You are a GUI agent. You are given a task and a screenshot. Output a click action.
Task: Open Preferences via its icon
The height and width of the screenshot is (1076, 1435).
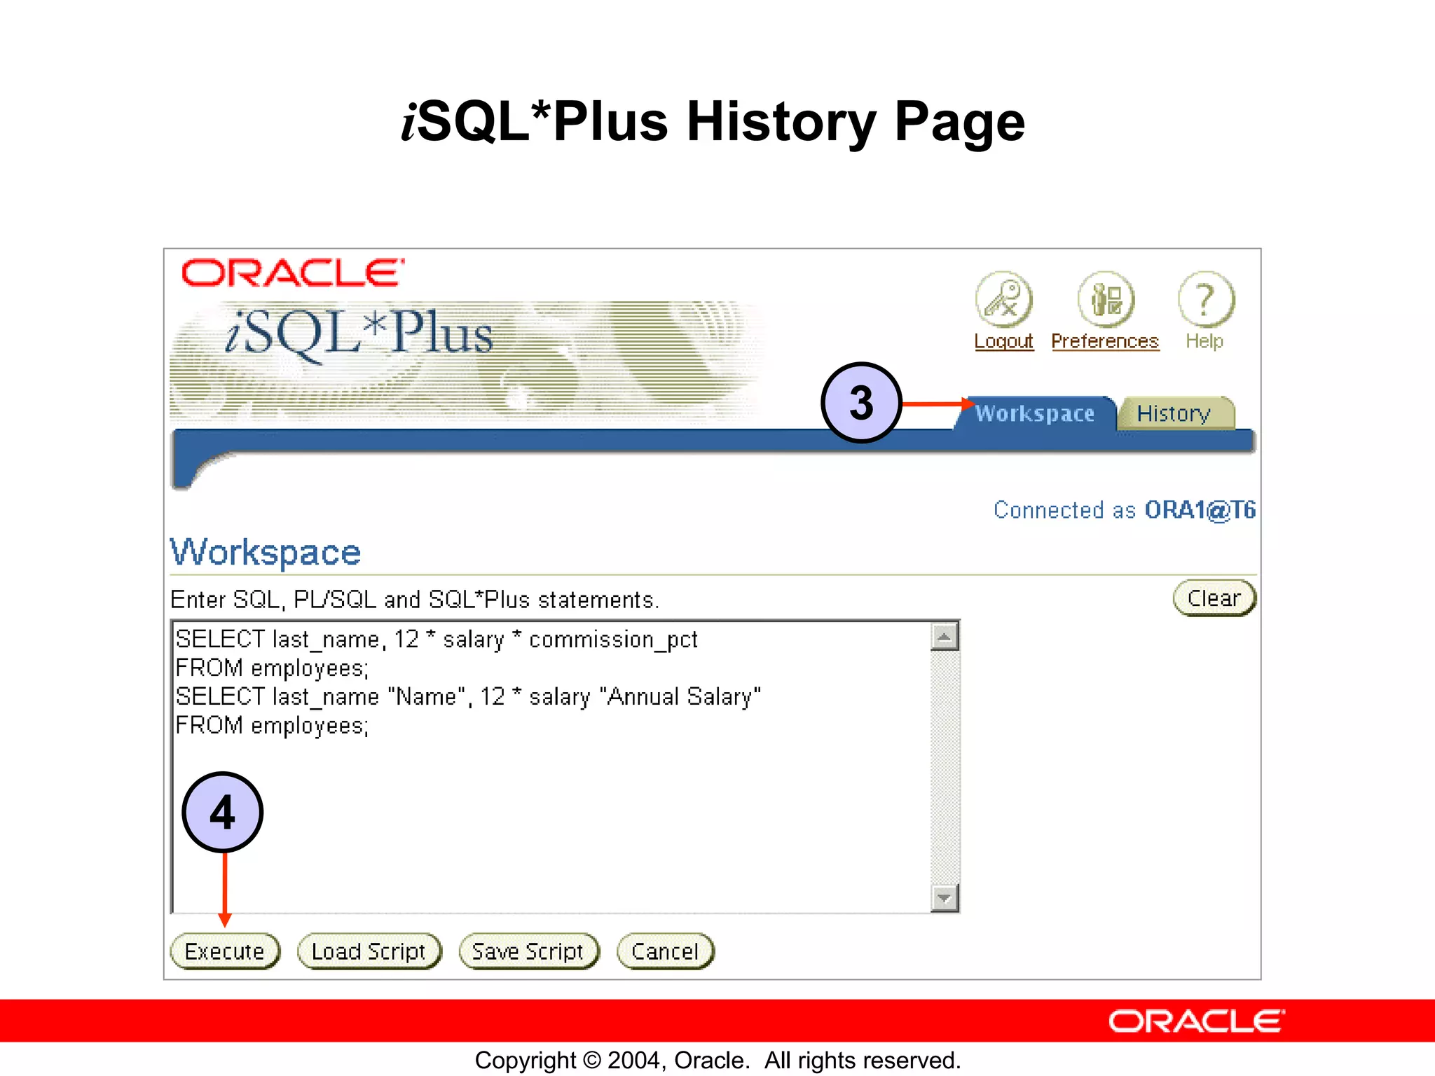[1105, 300]
